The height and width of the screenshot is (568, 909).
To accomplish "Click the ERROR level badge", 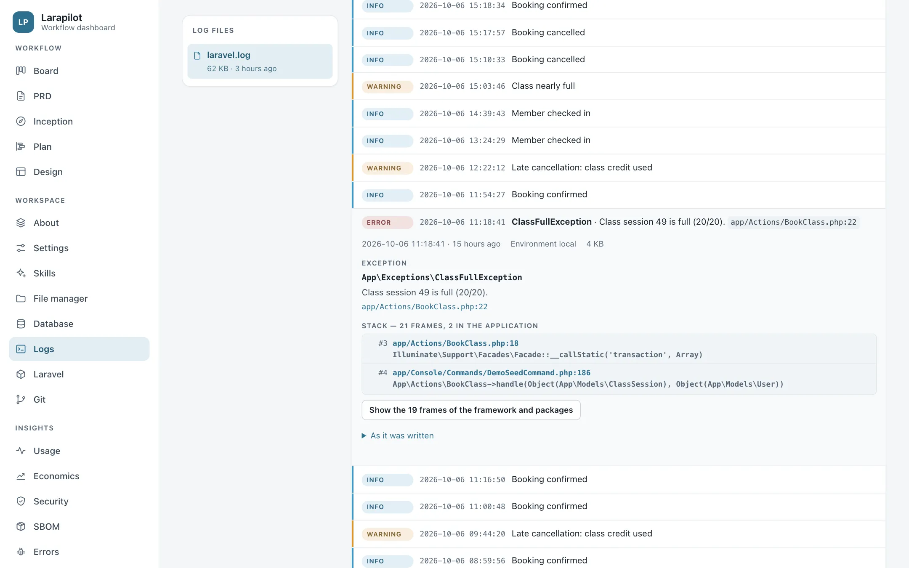I will tap(387, 222).
